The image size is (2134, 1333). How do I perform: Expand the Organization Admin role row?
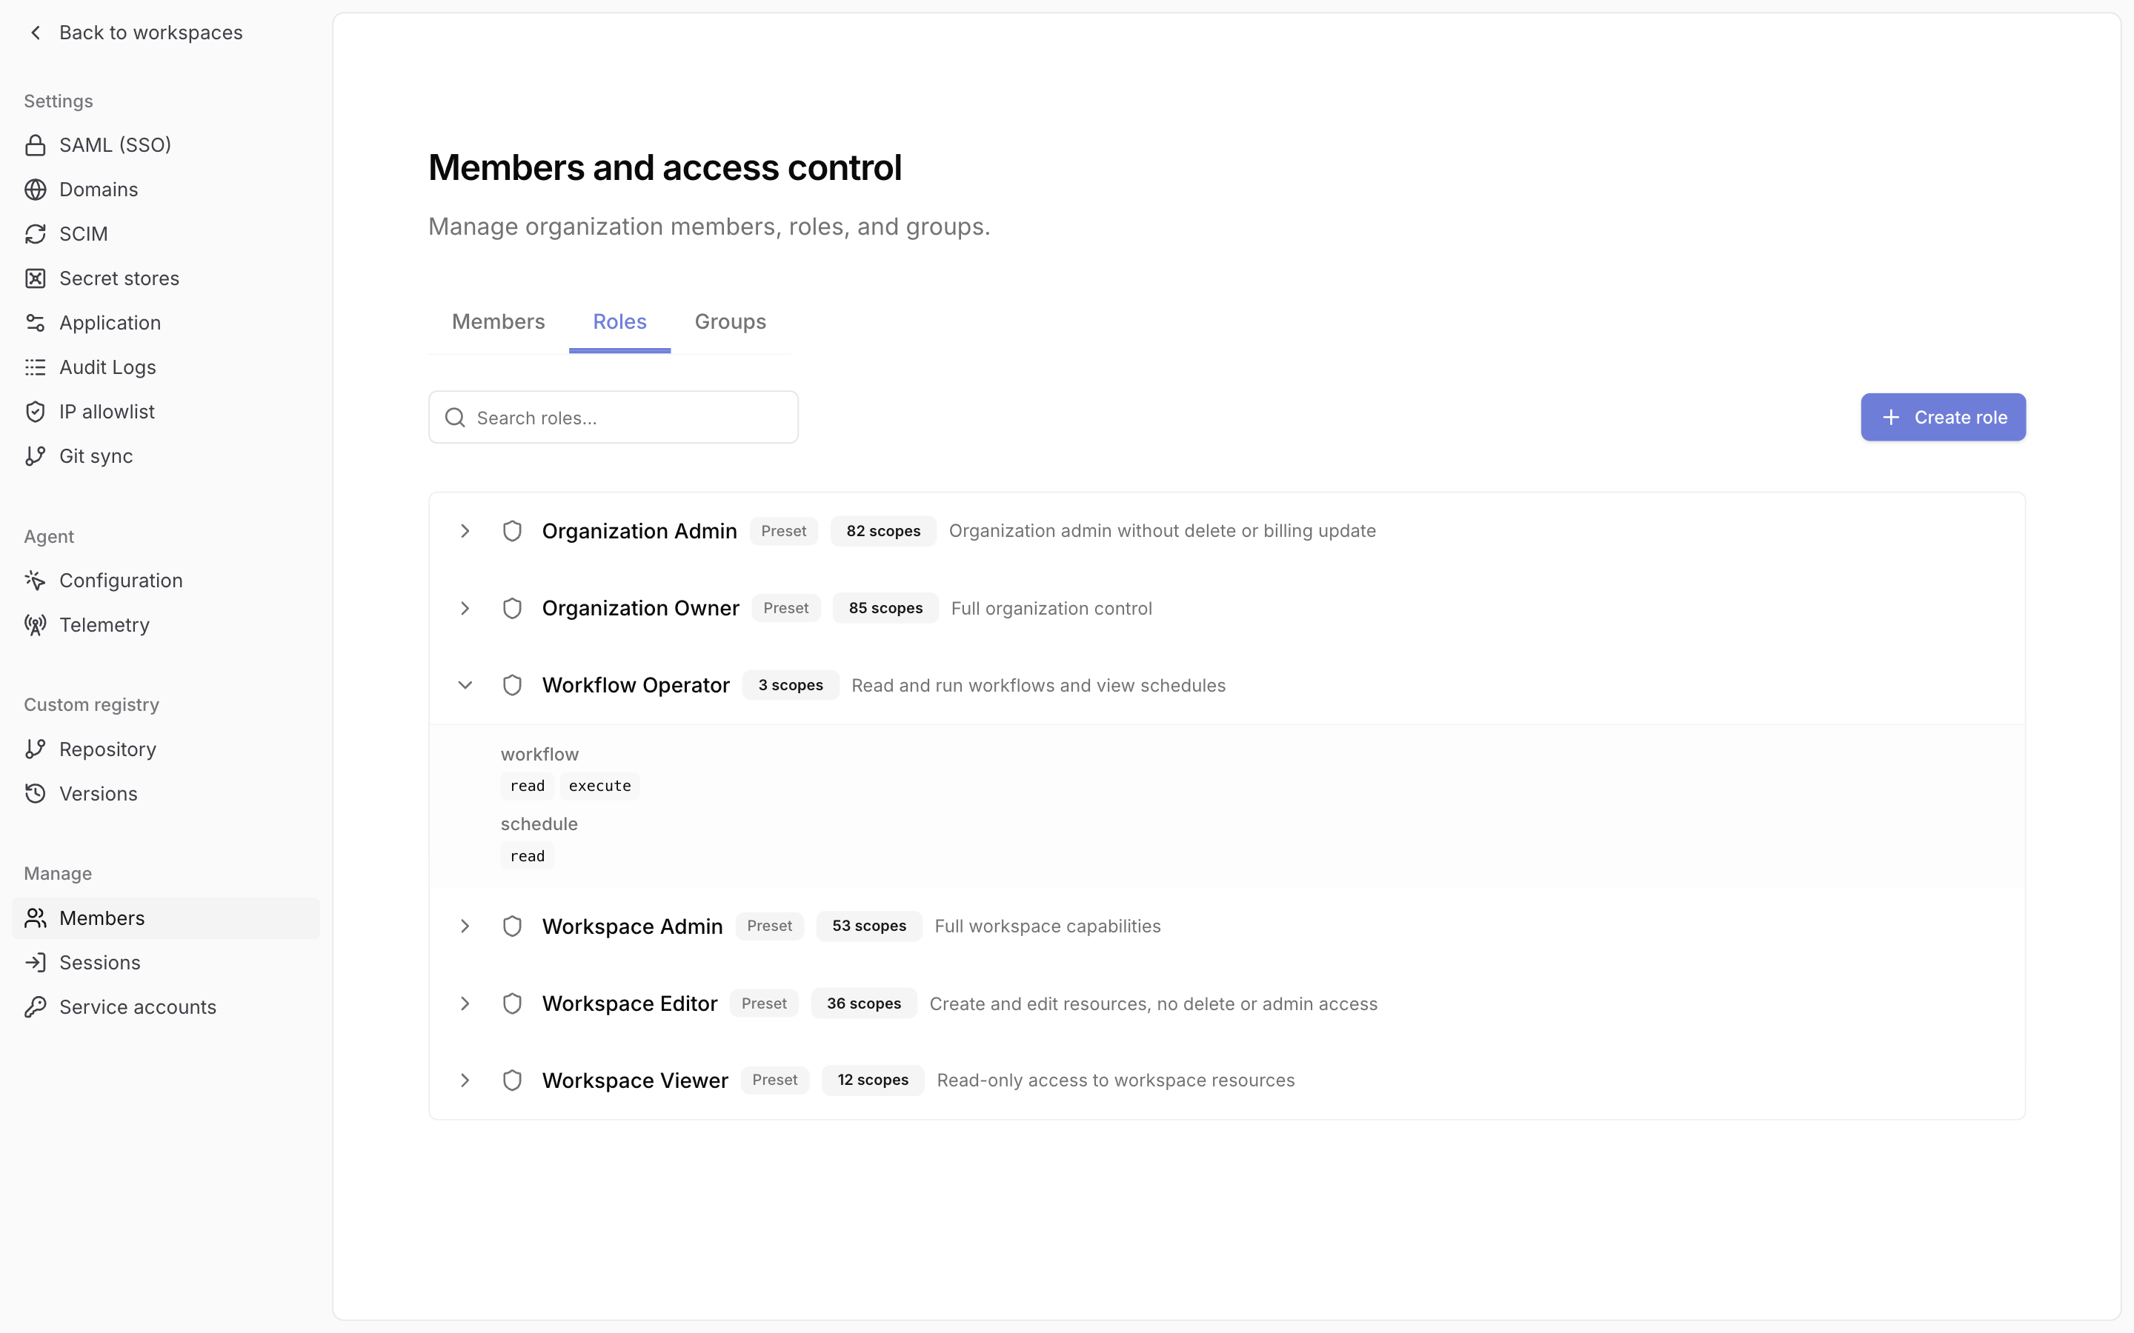(x=465, y=531)
